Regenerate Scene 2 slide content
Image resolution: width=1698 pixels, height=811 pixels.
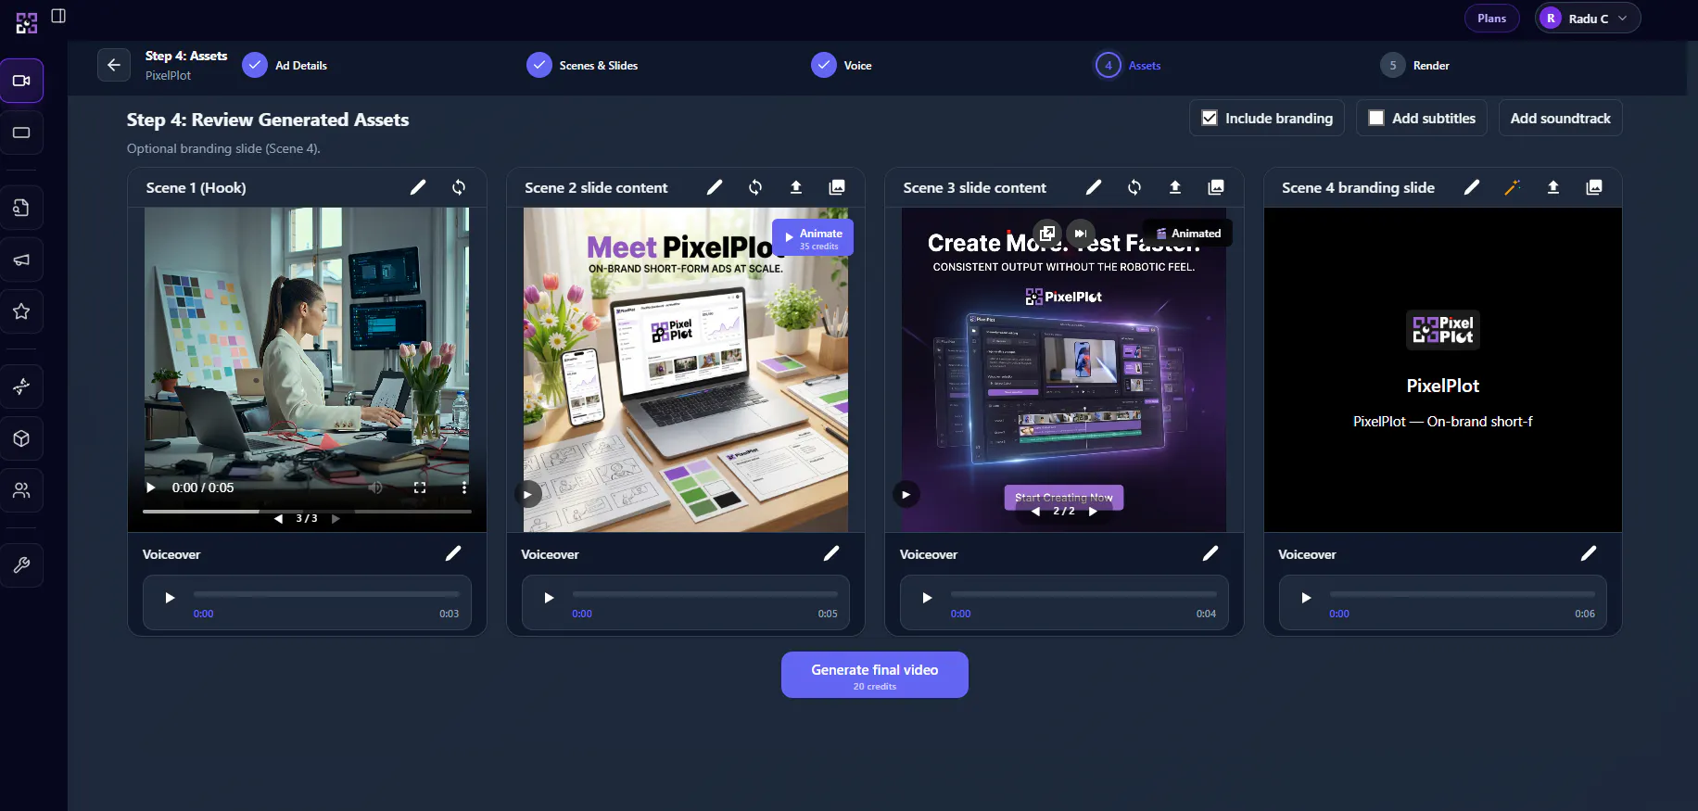coord(755,187)
